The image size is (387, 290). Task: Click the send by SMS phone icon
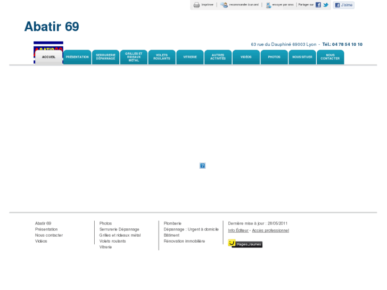tap(268, 5)
